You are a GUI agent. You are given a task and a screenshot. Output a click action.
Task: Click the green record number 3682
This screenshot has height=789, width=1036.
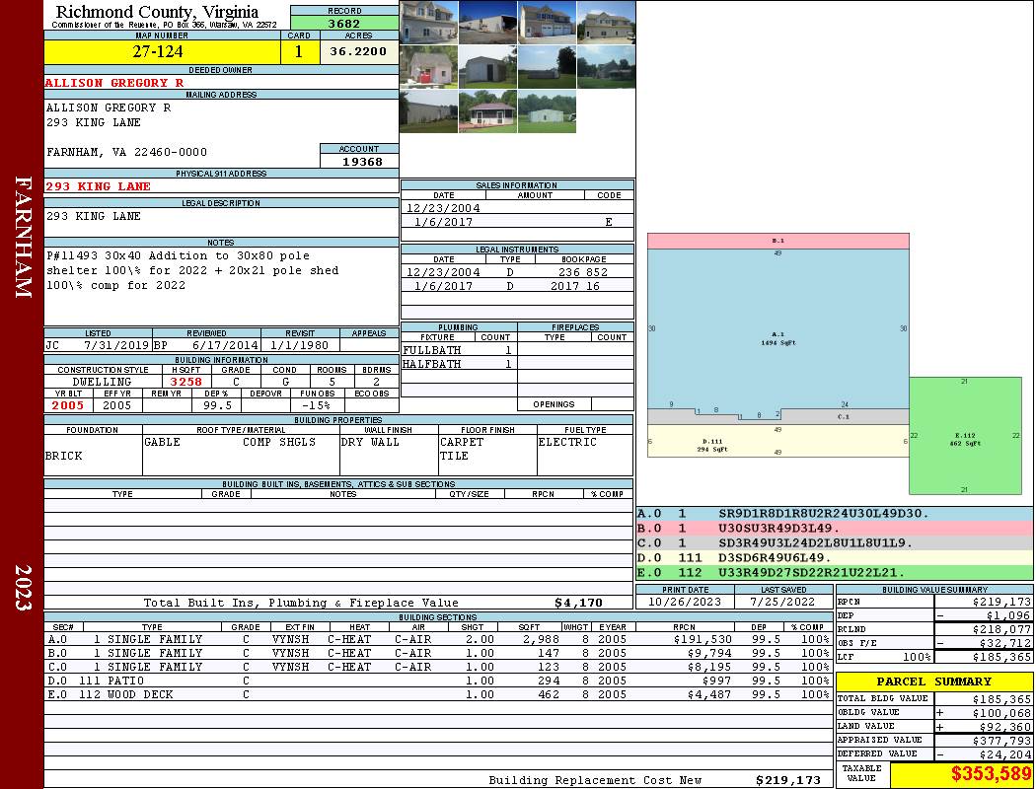343,23
